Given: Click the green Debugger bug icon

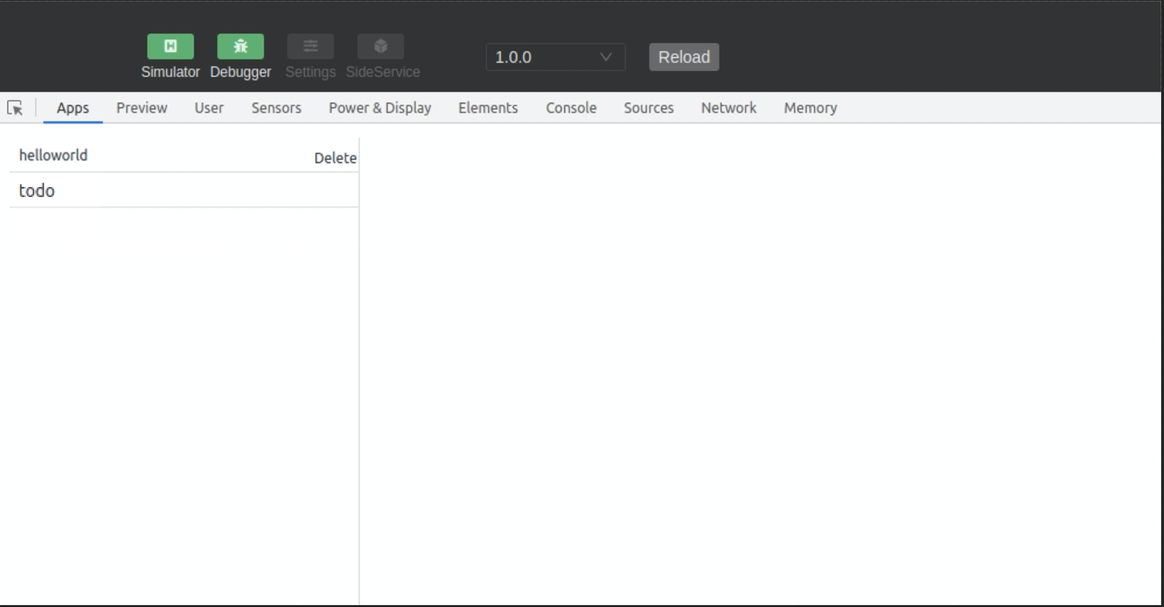Looking at the screenshot, I should (240, 47).
